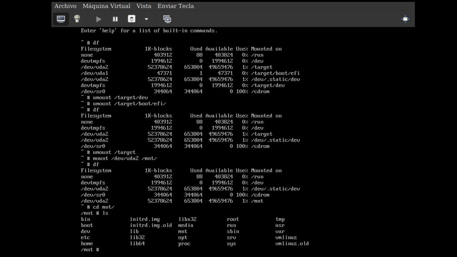This screenshot has width=457, height=257.
Task: Click the "Enter 'help' for a list" line
Action: click(x=149, y=31)
